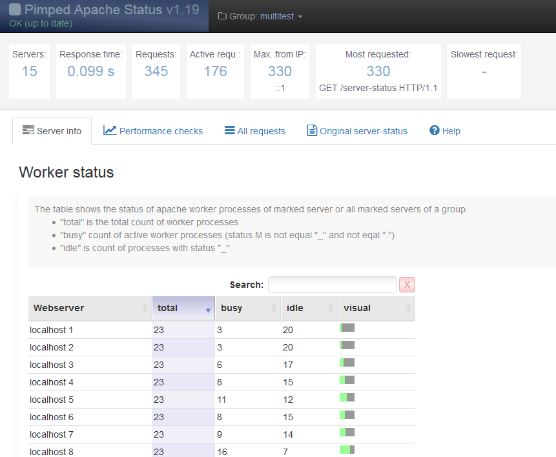Focus the Search input field
Screen dimensions: 556x457
point(333,285)
